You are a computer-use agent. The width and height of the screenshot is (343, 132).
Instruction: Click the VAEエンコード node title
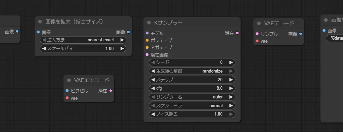tap(92, 80)
